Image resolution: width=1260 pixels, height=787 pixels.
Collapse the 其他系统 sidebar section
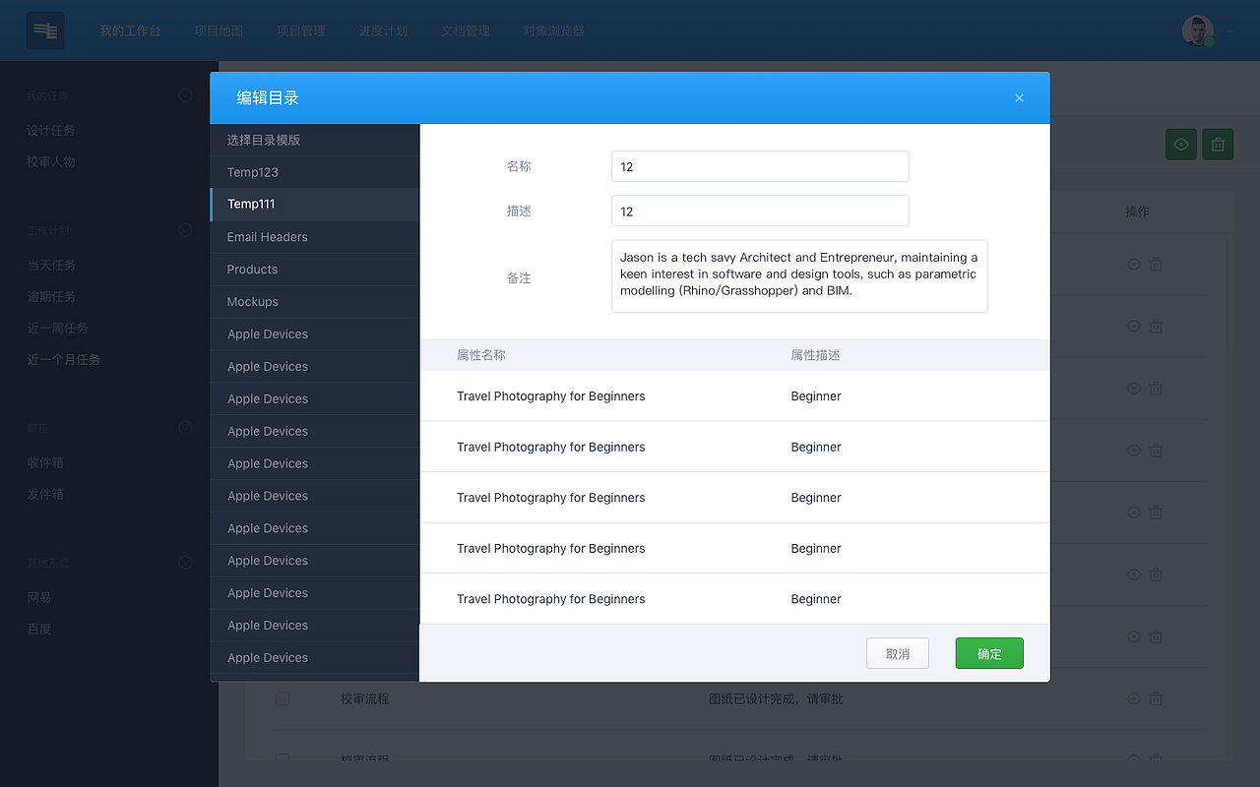[x=185, y=563]
